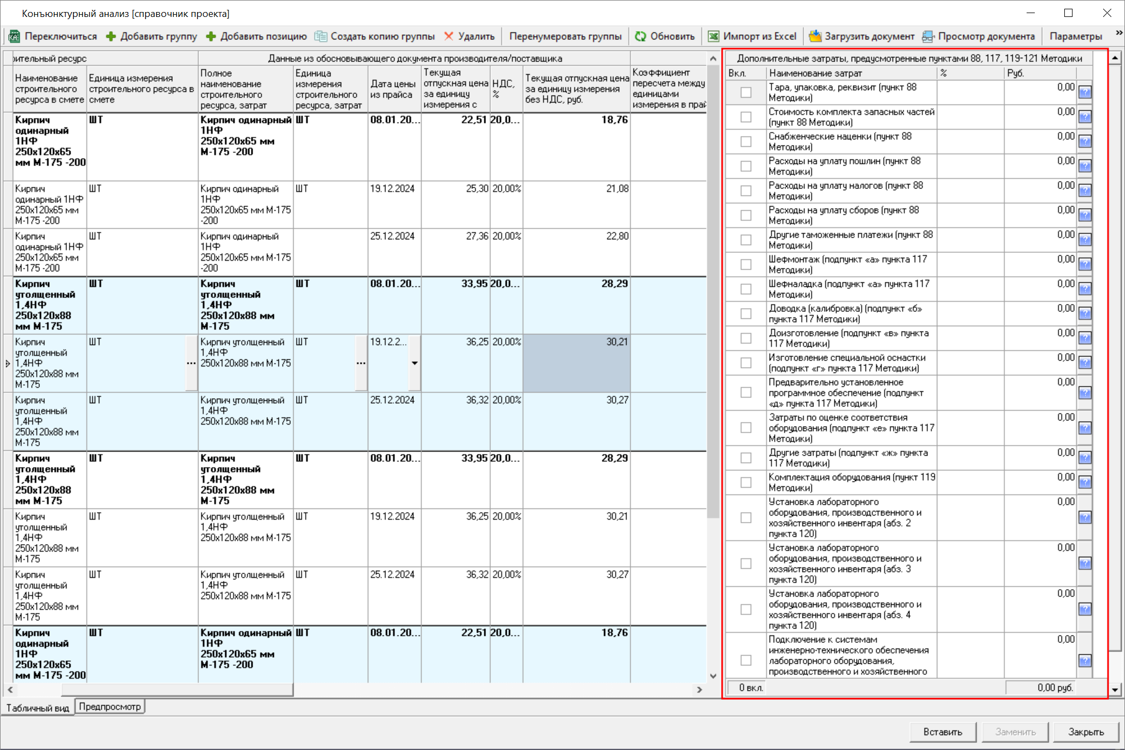The image size is (1125, 750).
Task: Click horizontal scrollbar thumb of the table
Action: pos(177,690)
